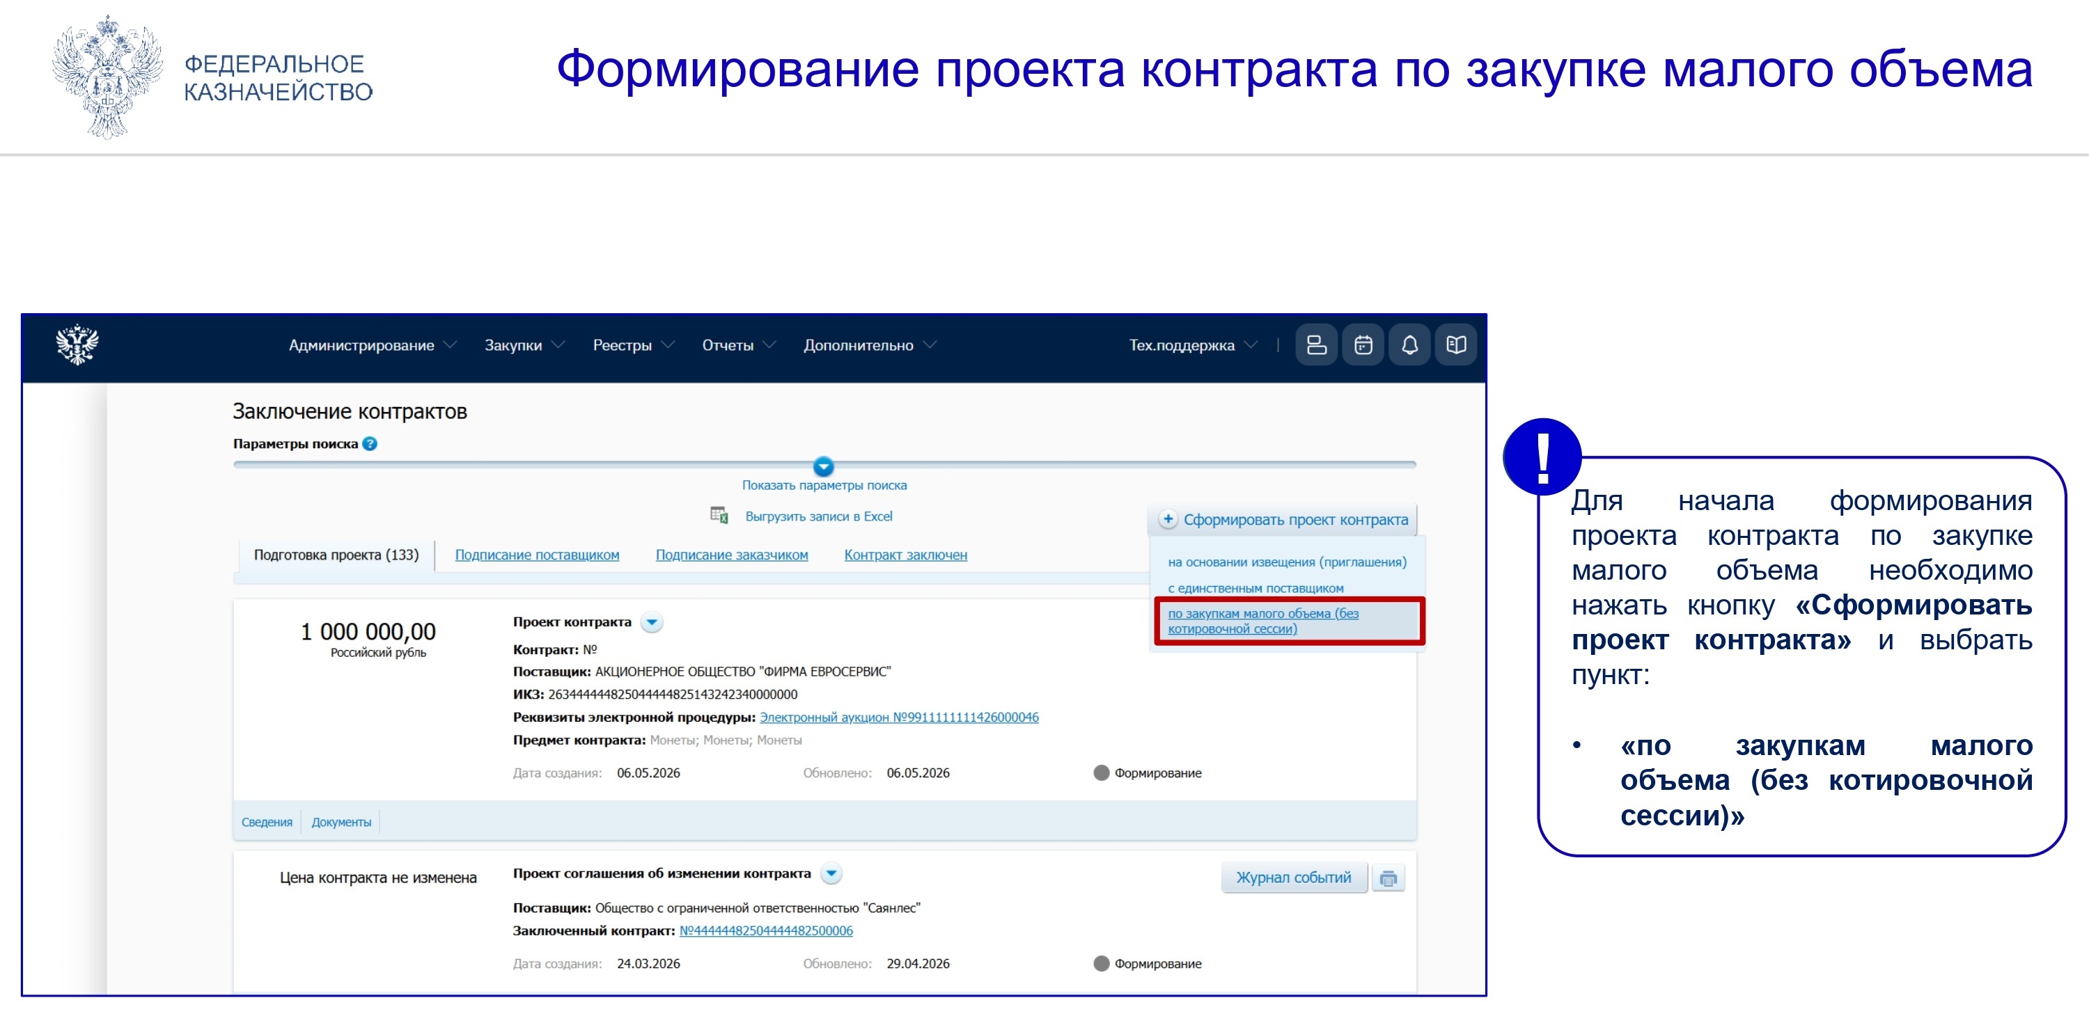Open notifications bell icon
This screenshot has height=1023, width=2089.
1409,345
